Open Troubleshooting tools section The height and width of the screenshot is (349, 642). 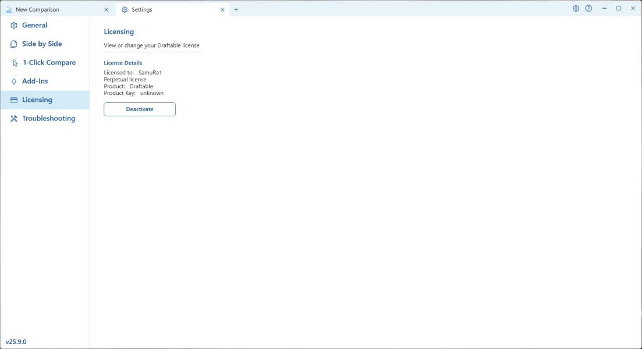48,119
